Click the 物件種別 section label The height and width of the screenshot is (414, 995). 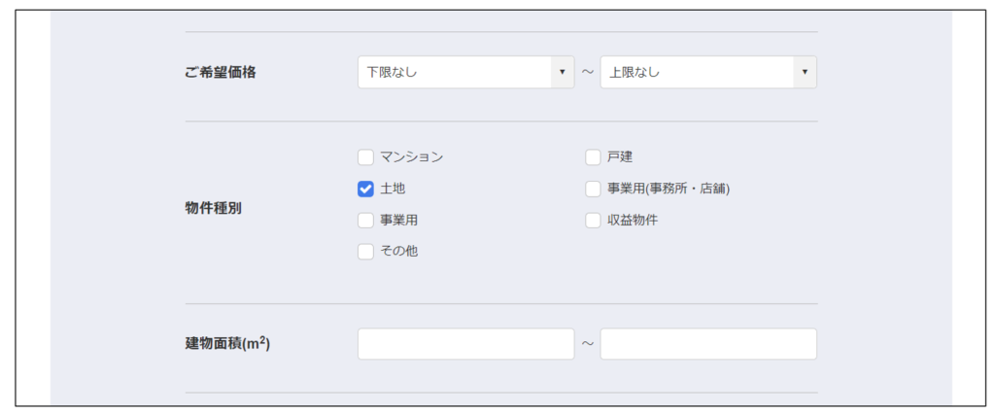[x=213, y=208]
